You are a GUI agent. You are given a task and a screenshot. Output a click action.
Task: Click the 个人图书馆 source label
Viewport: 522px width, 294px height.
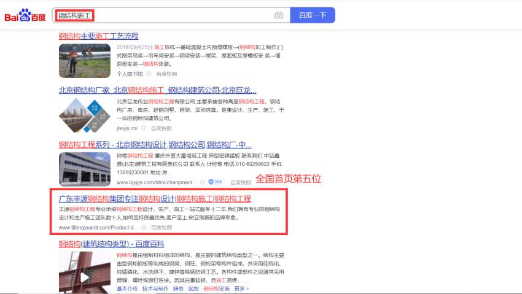(x=130, y=74)
